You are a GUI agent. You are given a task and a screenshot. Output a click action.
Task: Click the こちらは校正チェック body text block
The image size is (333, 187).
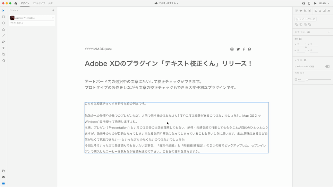[177, 128]
